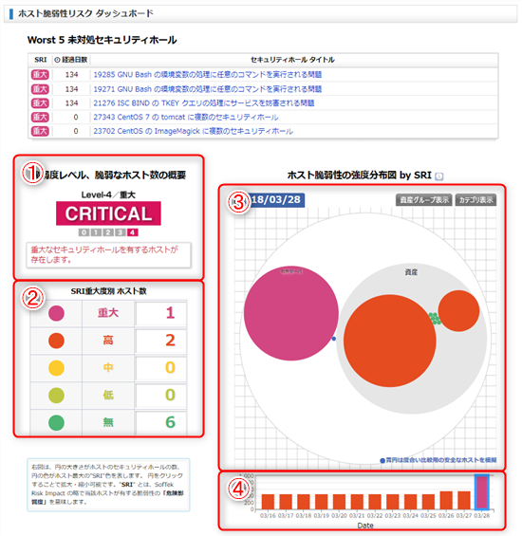
Task: Select the pink 重大 circle in host count table
Action: pos(56,313)
